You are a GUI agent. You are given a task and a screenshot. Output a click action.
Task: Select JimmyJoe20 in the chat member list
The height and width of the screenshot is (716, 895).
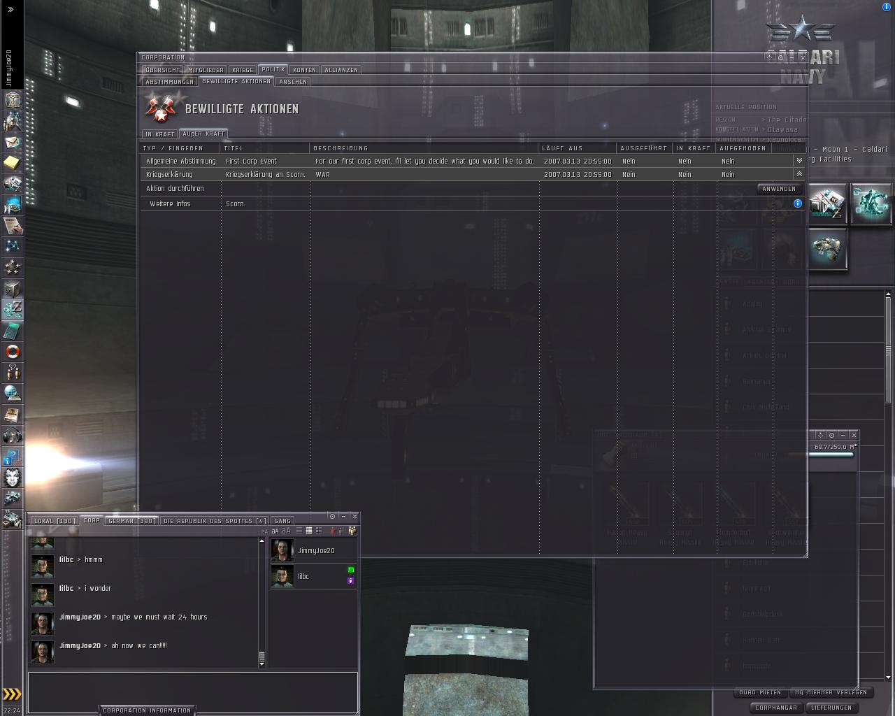coord(313,550)
